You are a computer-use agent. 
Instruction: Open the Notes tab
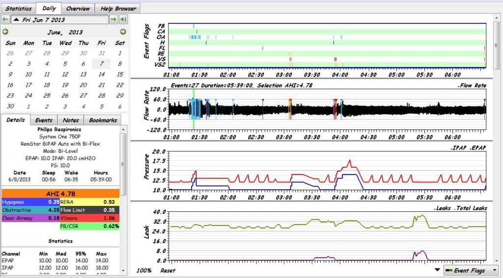pos(71,120)
